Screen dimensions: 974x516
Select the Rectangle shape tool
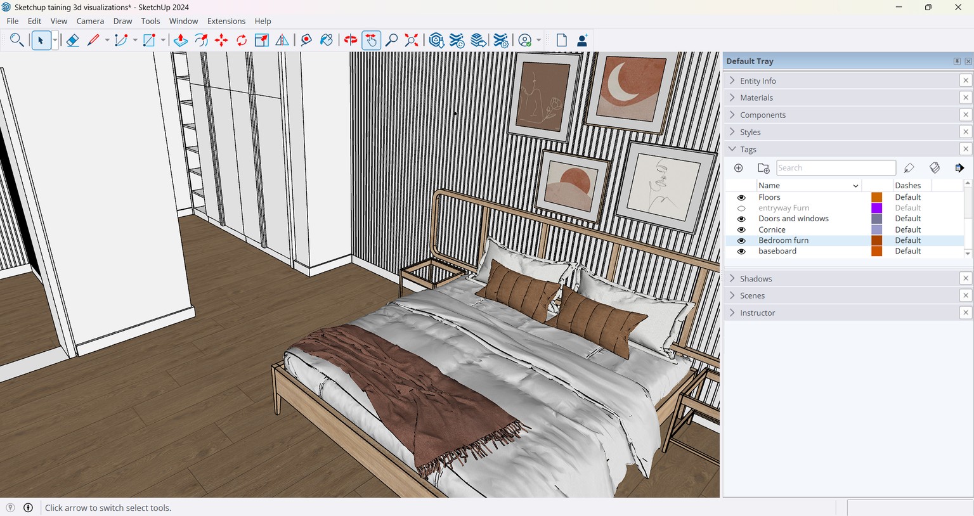click(x=149, y=41)
